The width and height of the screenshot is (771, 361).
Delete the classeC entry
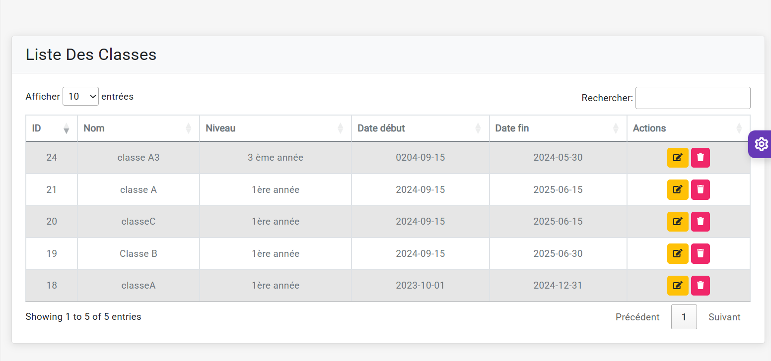[x=700, y=222]
